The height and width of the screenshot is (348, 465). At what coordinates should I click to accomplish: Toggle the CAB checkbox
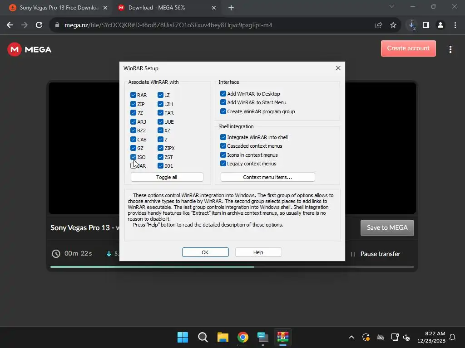click(x=133, y=140)
